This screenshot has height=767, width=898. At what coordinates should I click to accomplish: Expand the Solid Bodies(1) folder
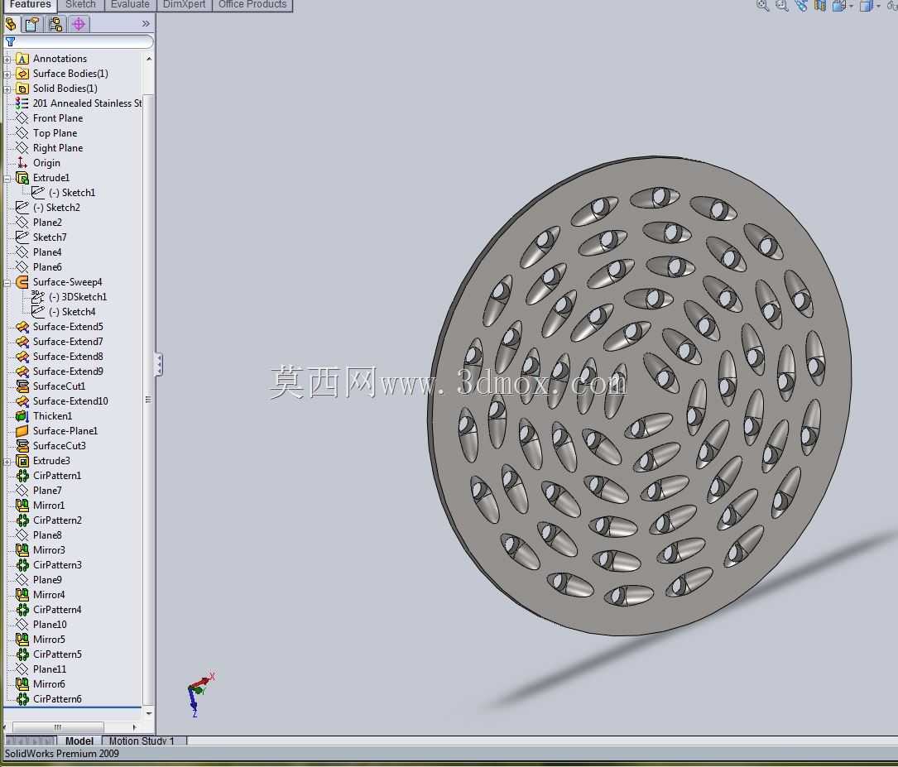click(7, 89)
